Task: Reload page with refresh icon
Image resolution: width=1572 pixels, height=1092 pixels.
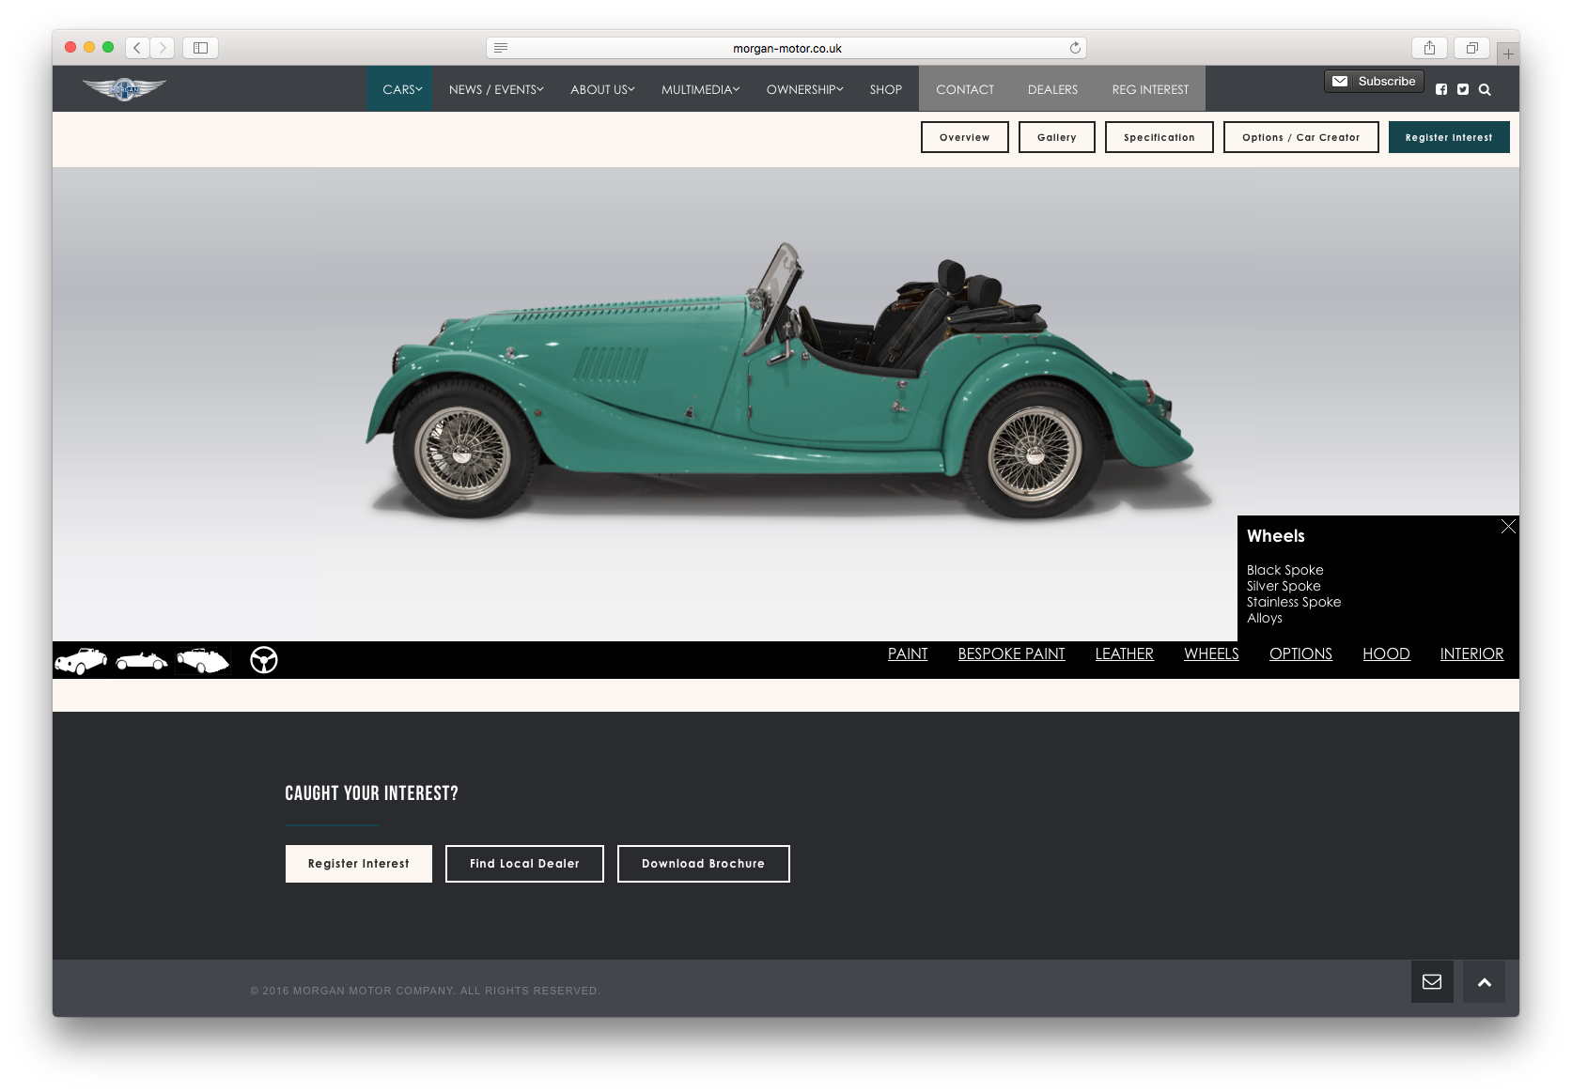Action: [1075, 48]
